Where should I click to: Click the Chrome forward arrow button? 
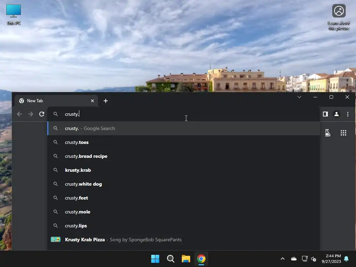point(31,114)
